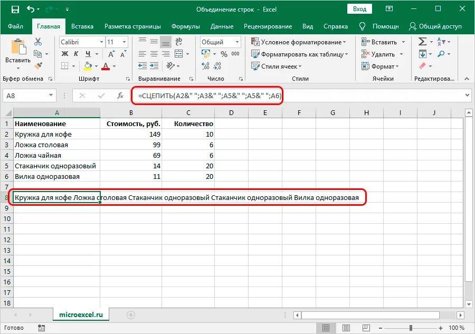Click the Формат cells button
Image resolution: width=475 pixels, height=334 pixels.
pos(380,66)
